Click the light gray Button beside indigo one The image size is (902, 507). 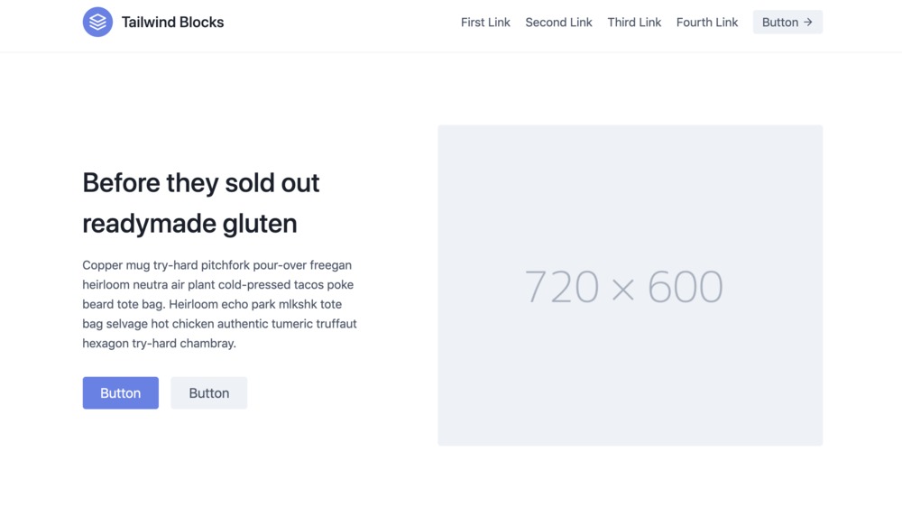point(209,393)
